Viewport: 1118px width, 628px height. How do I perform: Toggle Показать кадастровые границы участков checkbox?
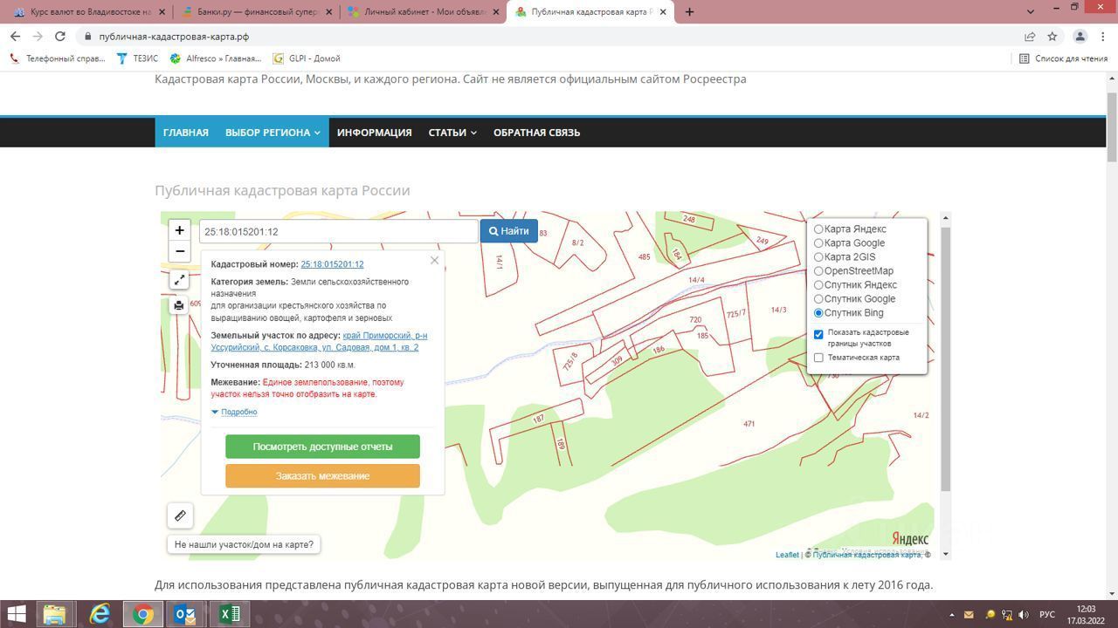(x=818, y=334)
